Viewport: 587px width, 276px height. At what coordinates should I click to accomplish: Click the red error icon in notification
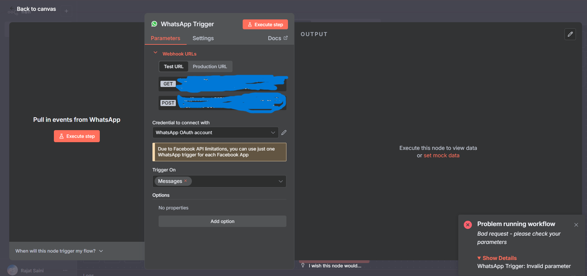coord(468,225)
